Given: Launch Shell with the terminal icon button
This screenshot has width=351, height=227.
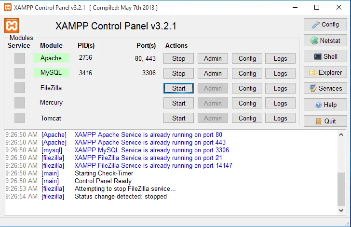Looking at the screenshot, I should pyautogui.click(x=325, y=56).
